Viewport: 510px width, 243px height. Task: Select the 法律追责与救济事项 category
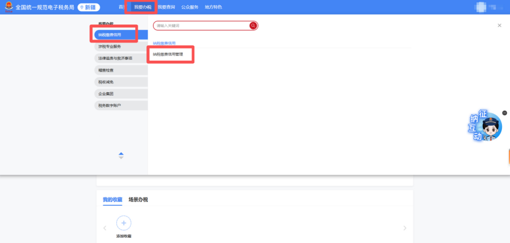(x=121, y=58)
